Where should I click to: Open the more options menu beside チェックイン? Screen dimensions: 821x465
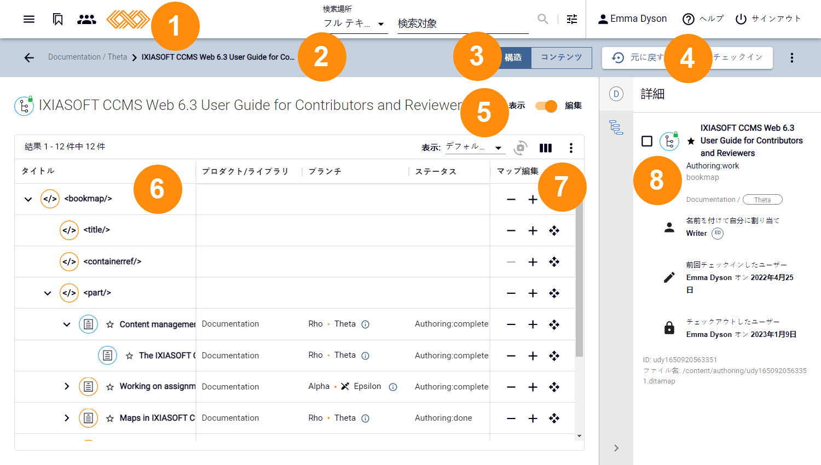(791, 57)
